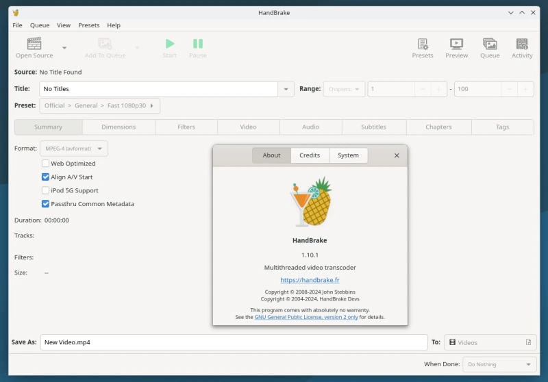Screen dimensions: 548x382
Task: Open the File menu
Action: click(x=18, y=25)
